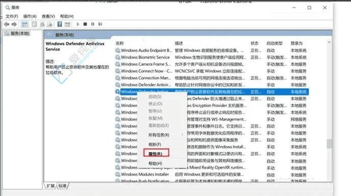
Task: Open the help toolbar icon
Action: point(60,24)
